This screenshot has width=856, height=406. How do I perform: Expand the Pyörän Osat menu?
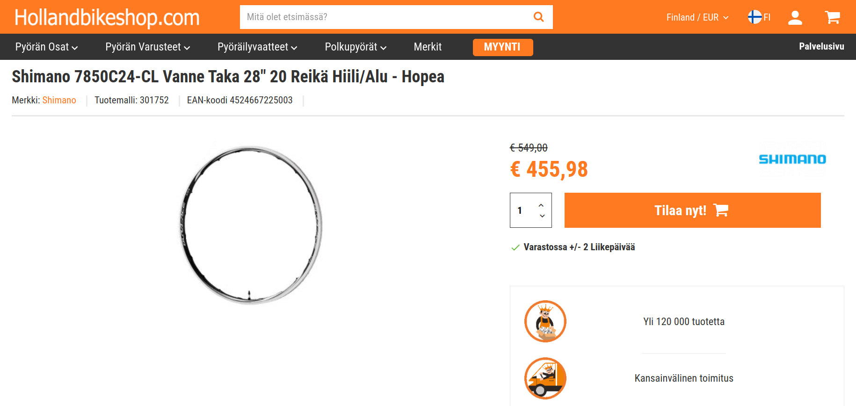click(x=46, y=47)
